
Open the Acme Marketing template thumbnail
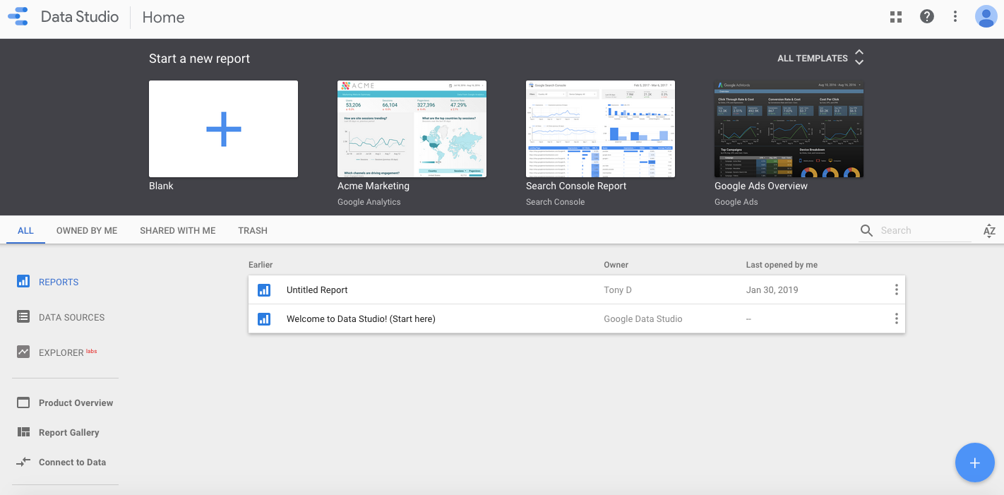point(412,129)
